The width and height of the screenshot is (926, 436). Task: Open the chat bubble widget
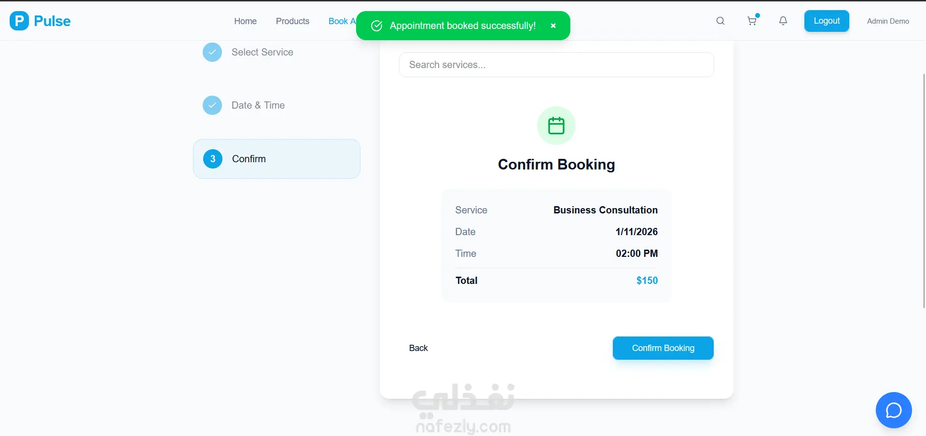tap(894, 410)
